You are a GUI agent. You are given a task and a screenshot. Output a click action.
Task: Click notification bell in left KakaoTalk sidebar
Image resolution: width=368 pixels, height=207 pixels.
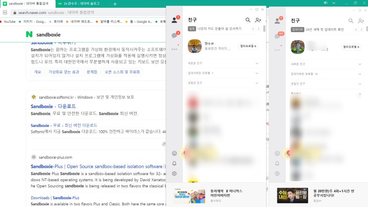click(174, 163)
